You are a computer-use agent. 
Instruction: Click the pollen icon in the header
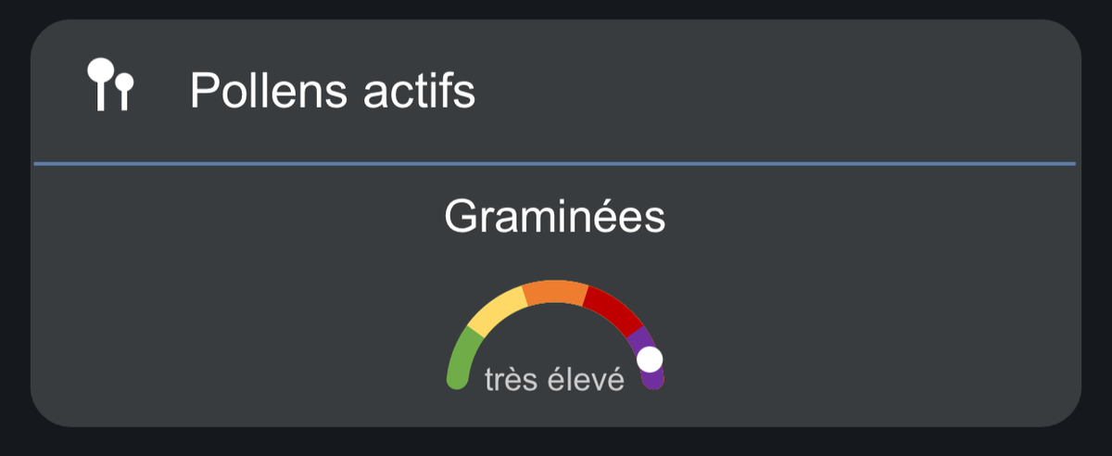[110, 85]
